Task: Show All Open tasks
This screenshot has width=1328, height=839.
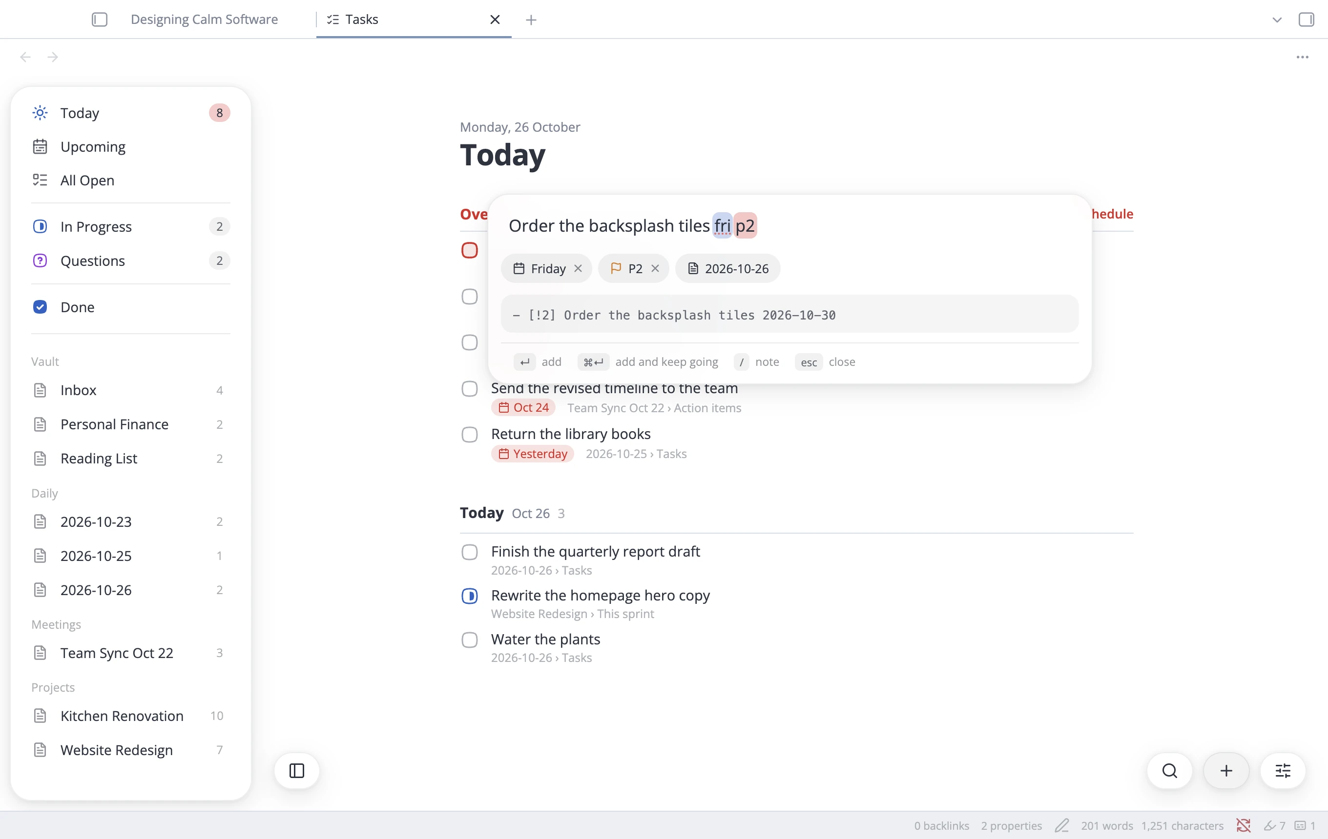Action: [x=131, y=180]
